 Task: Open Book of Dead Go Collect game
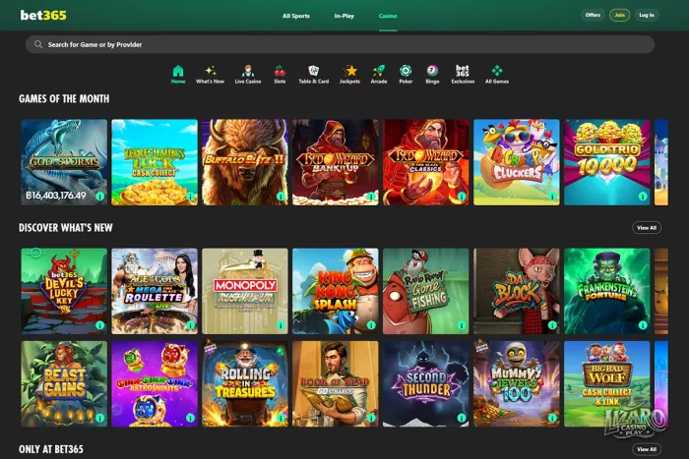point(336,383)
